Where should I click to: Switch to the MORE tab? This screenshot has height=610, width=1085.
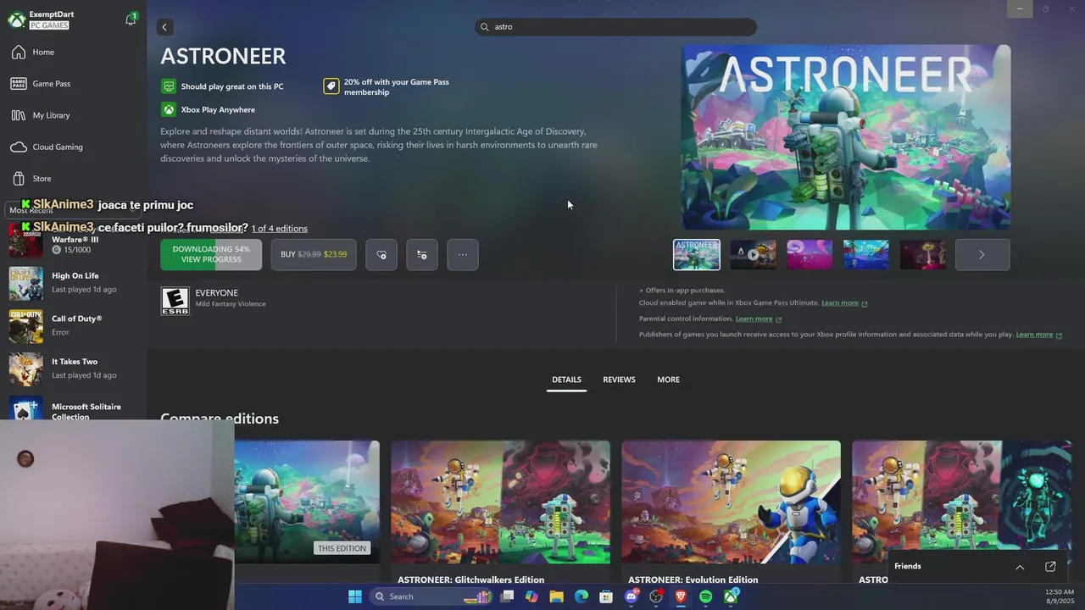click(x=668, y=380)
